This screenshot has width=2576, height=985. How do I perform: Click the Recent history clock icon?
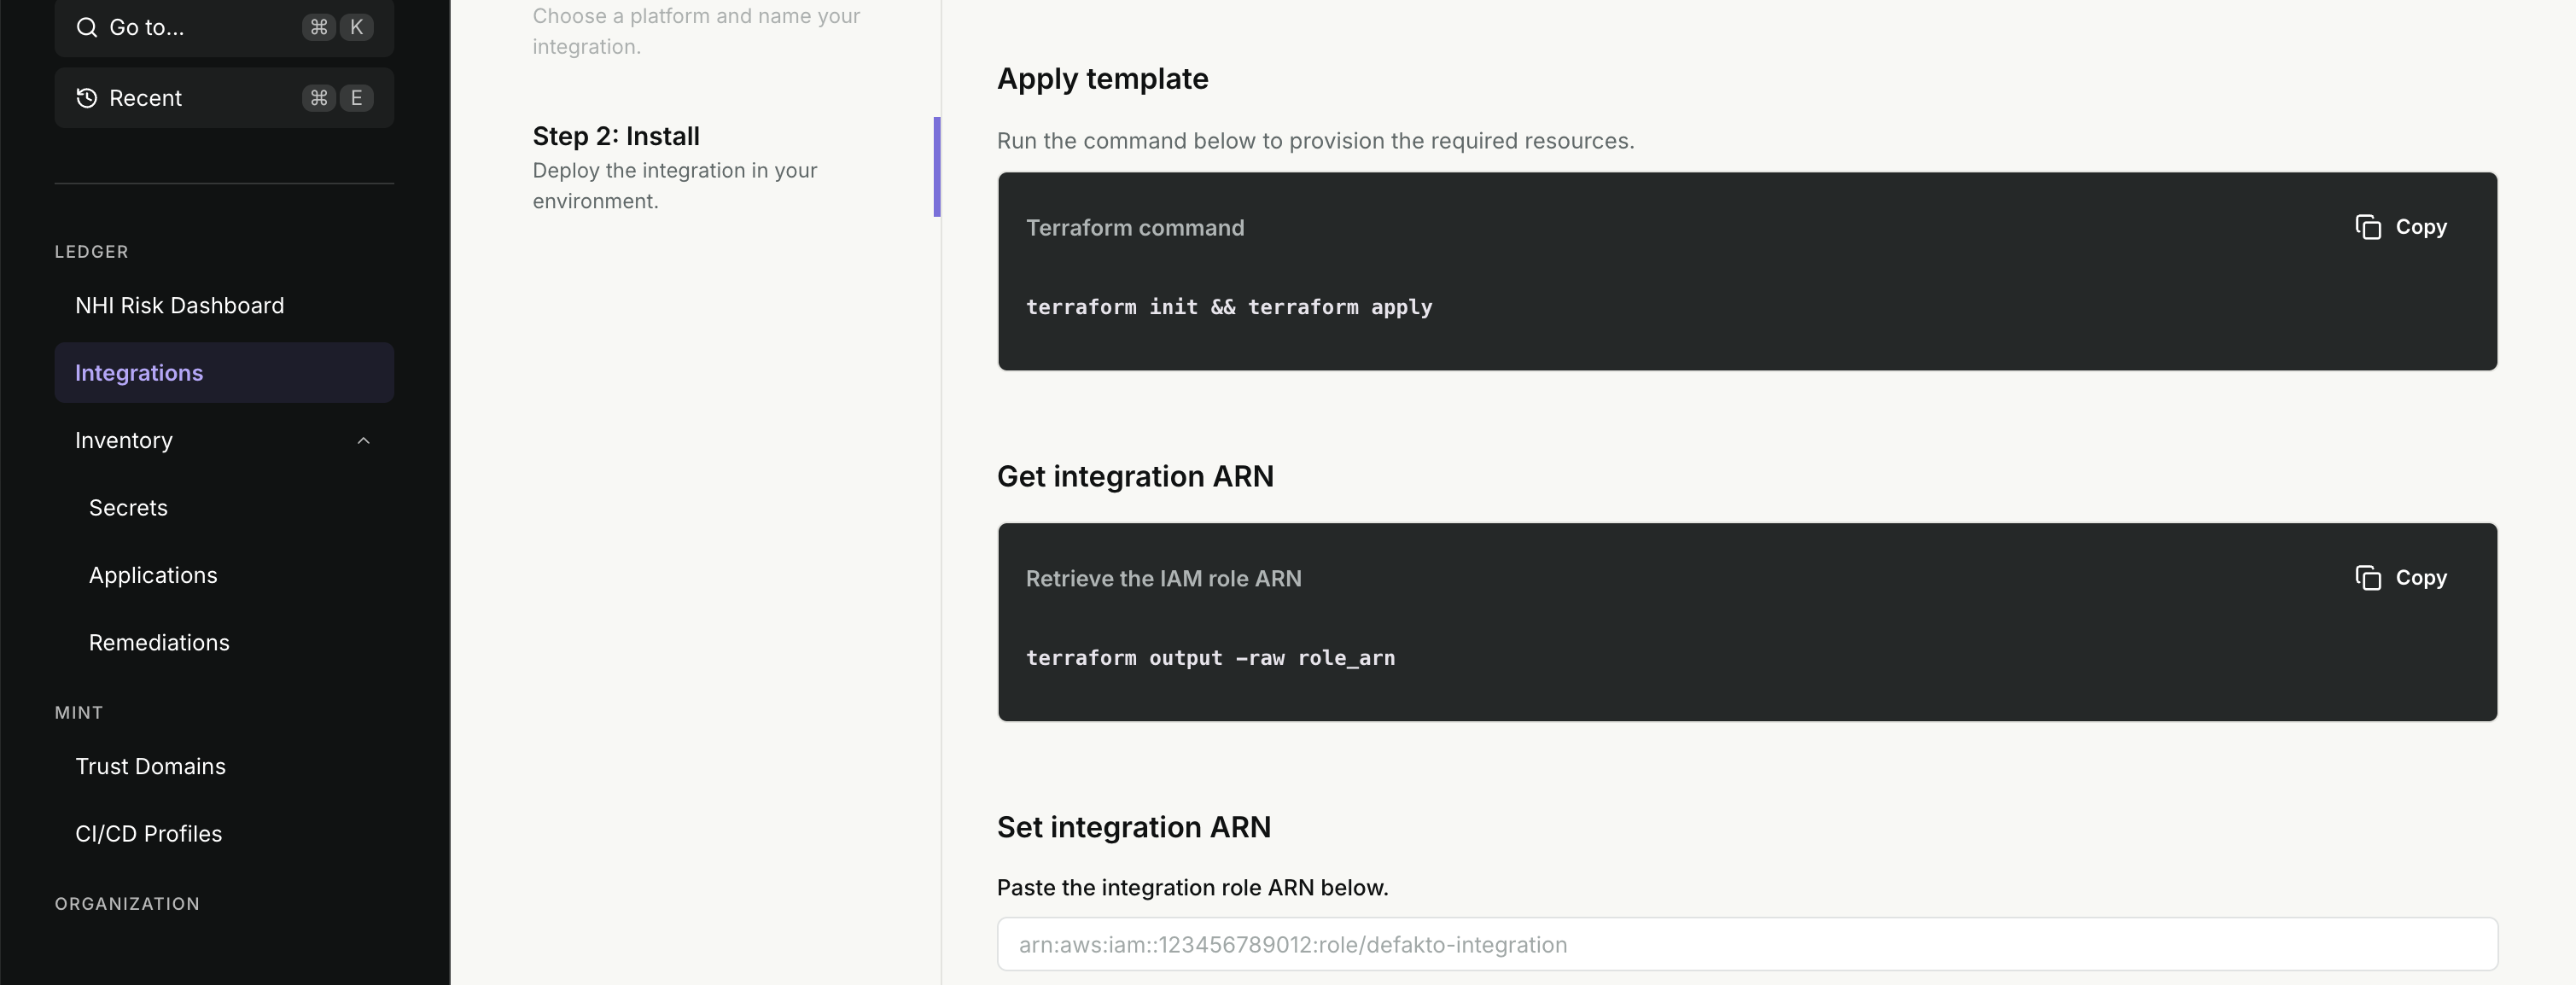(87, 98)
